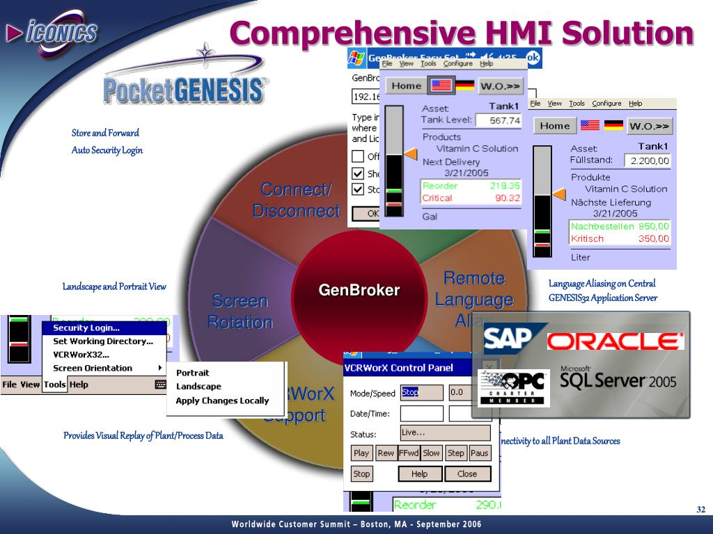Click the Füllstand field showing 2.200,00
The image size is (713, 534).
[647, 161]
